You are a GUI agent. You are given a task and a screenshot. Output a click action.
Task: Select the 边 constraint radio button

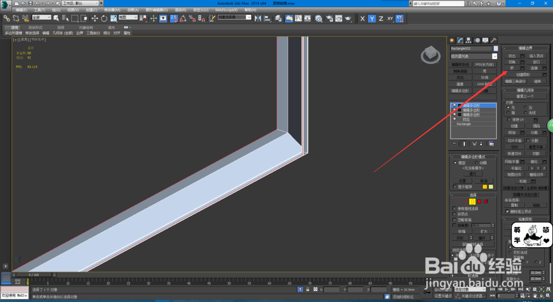[525, 107]
